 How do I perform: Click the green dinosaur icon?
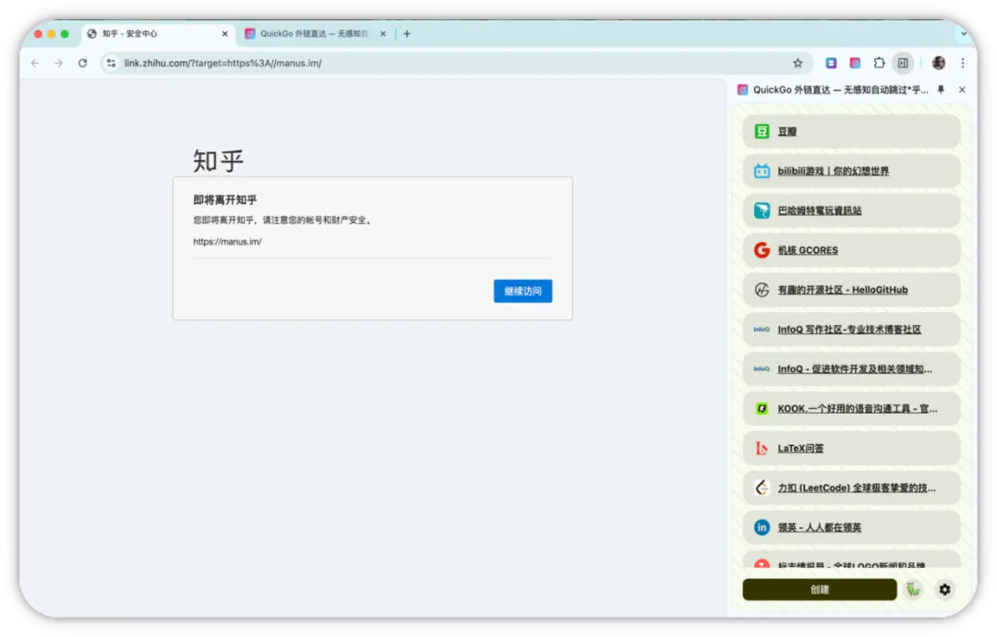point(914,589)
